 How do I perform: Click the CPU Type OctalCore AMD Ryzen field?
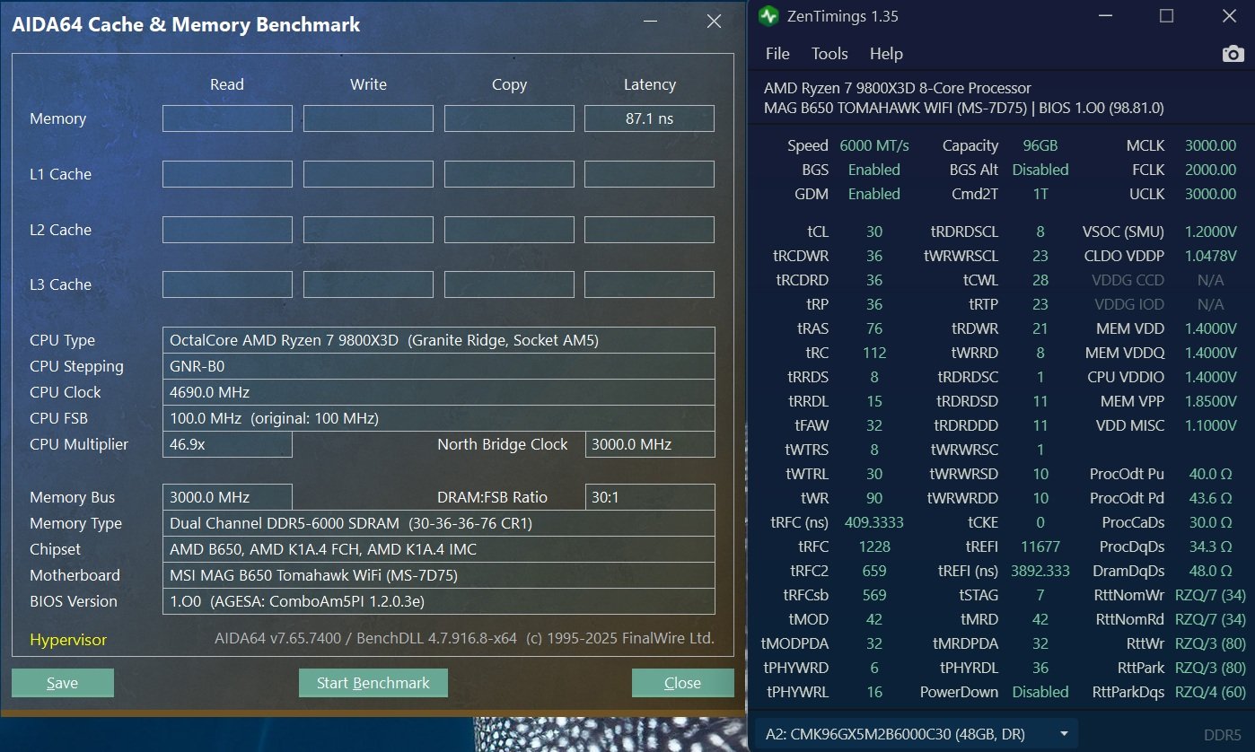439,340
